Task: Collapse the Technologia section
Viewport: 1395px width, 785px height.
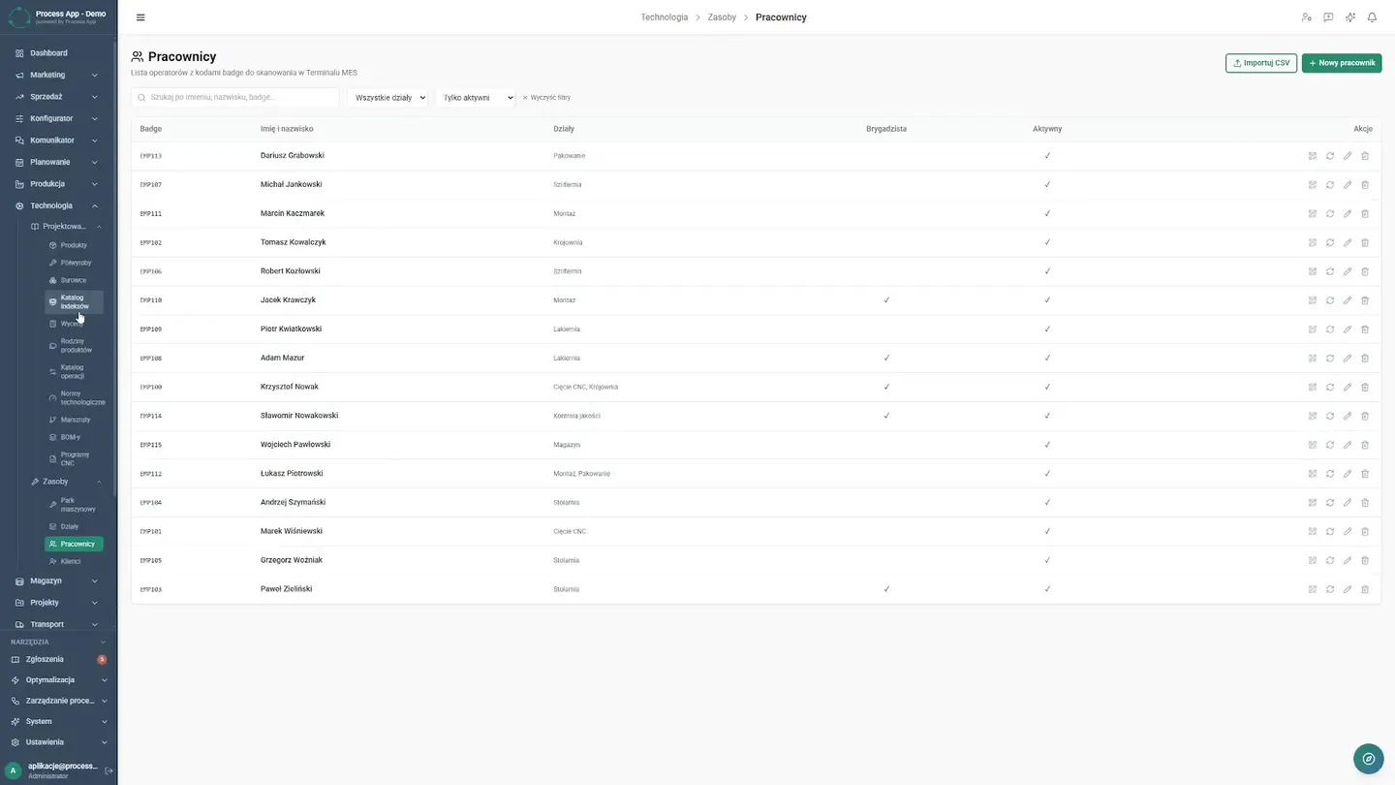Action: tap(58, 205)
